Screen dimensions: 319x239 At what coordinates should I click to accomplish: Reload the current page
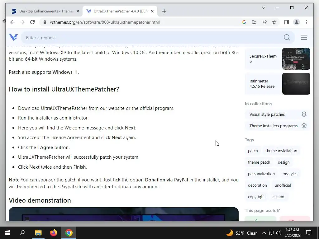(32, 22)
